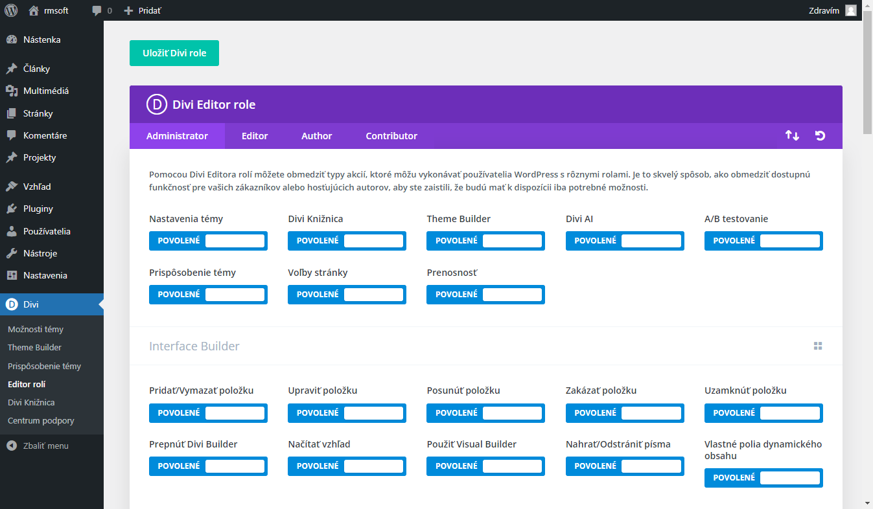Screen dimensions: 873x509
Task: Select the Administrator role tab
Action: [177, 136]
